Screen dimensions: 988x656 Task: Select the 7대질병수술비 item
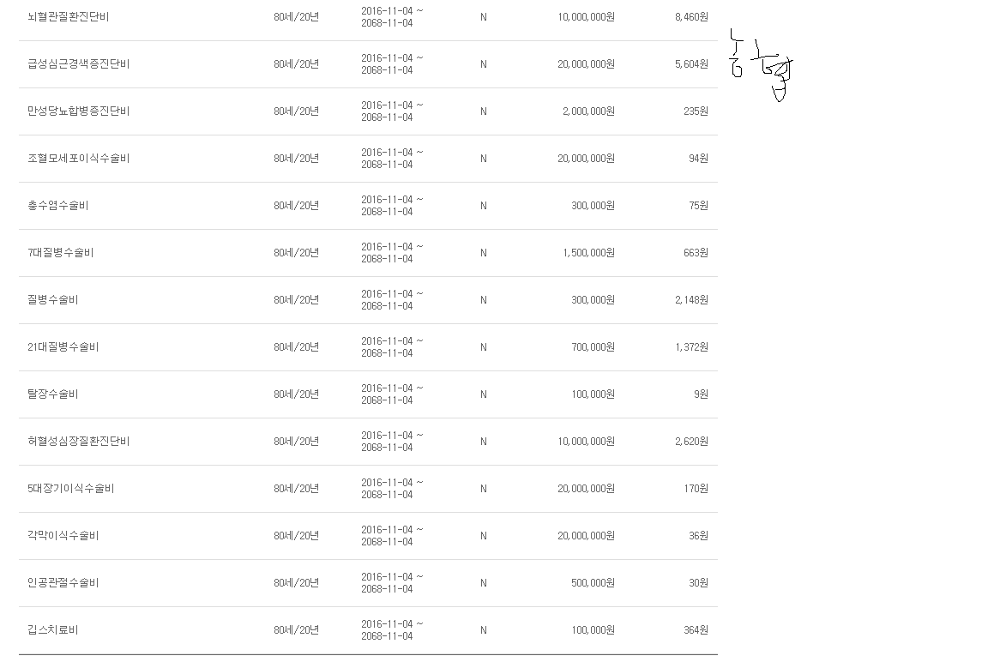click(x=61, y=253)
